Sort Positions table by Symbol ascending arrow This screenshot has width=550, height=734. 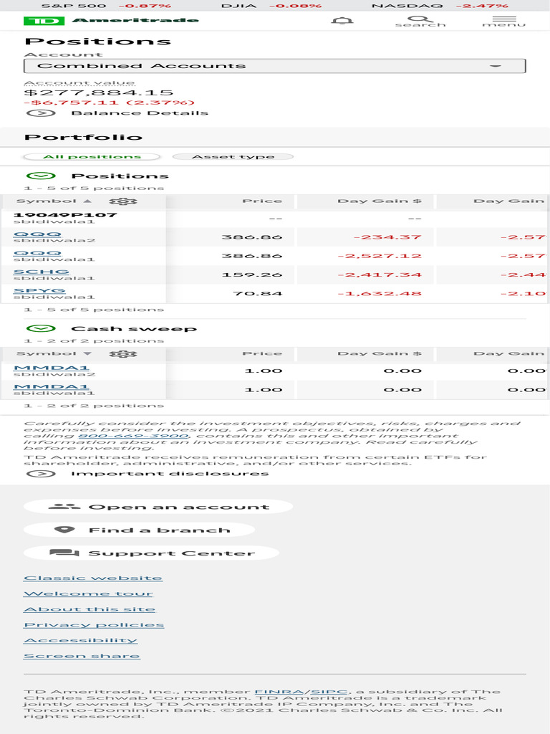[87, 201]
